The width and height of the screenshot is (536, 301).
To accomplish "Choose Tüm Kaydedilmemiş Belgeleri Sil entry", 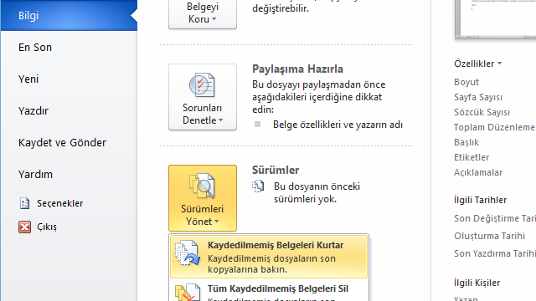I will click(269, 290).
